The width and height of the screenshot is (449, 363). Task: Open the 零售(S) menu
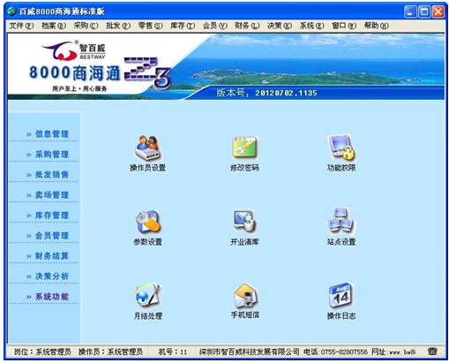[150, 26]
